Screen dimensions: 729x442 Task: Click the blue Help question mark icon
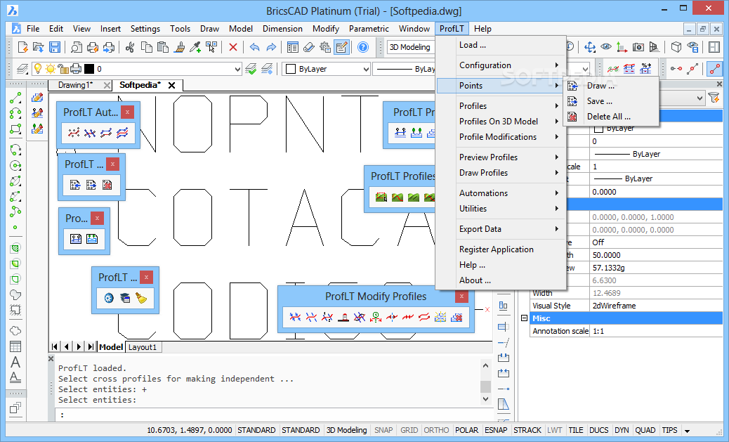pyautogui.click(x=363, y=47)
